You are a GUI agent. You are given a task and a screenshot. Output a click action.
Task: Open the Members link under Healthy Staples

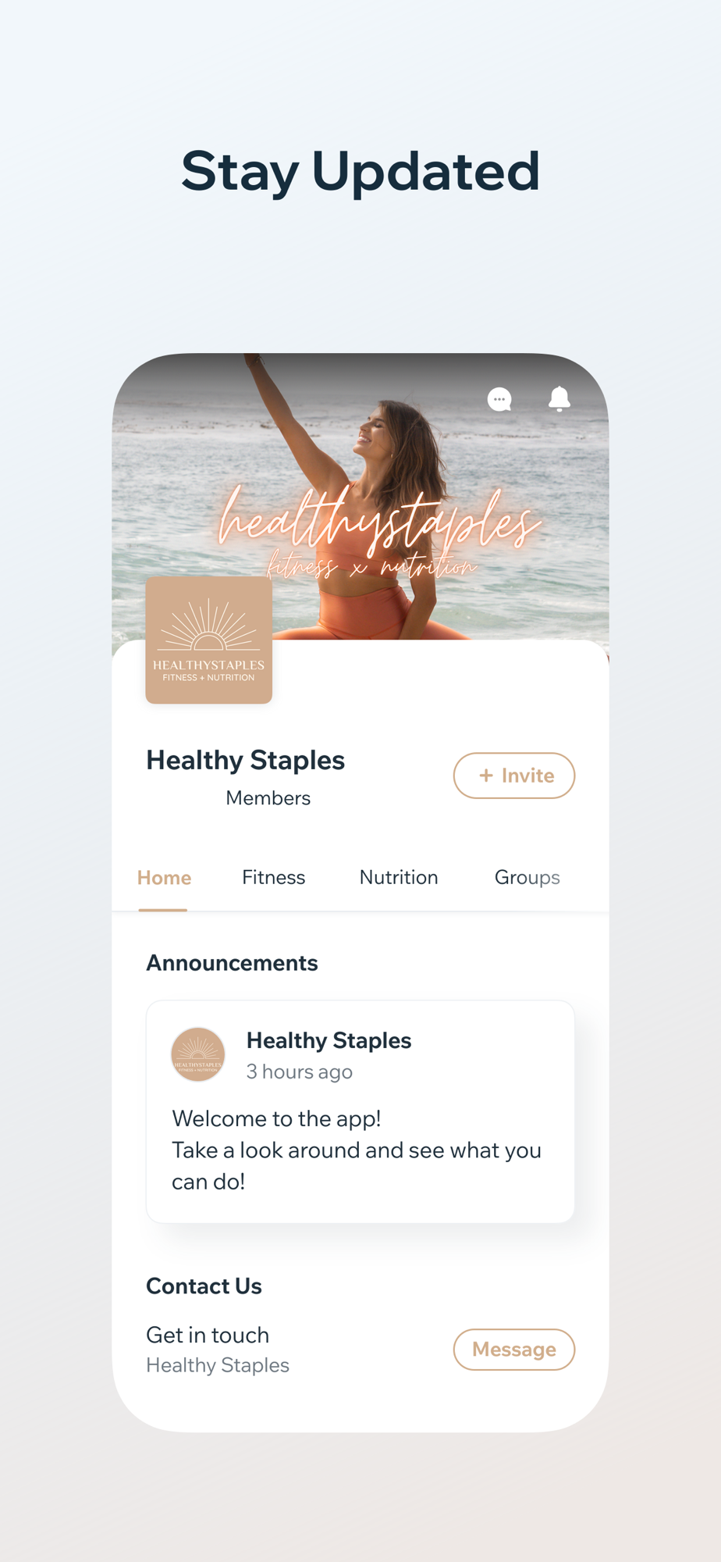point(268,798)
